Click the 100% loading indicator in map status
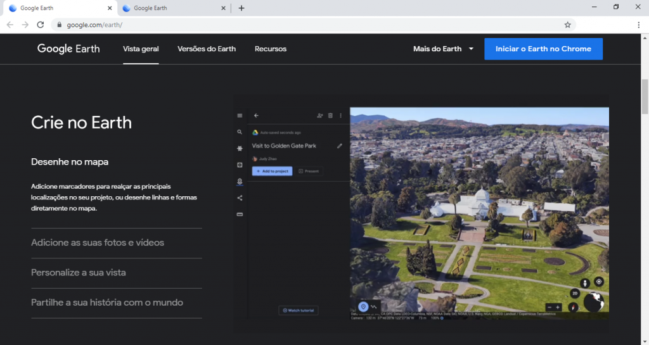Image resolution: width=649 pixels, height=345 pixels. (x=437, y=318)
